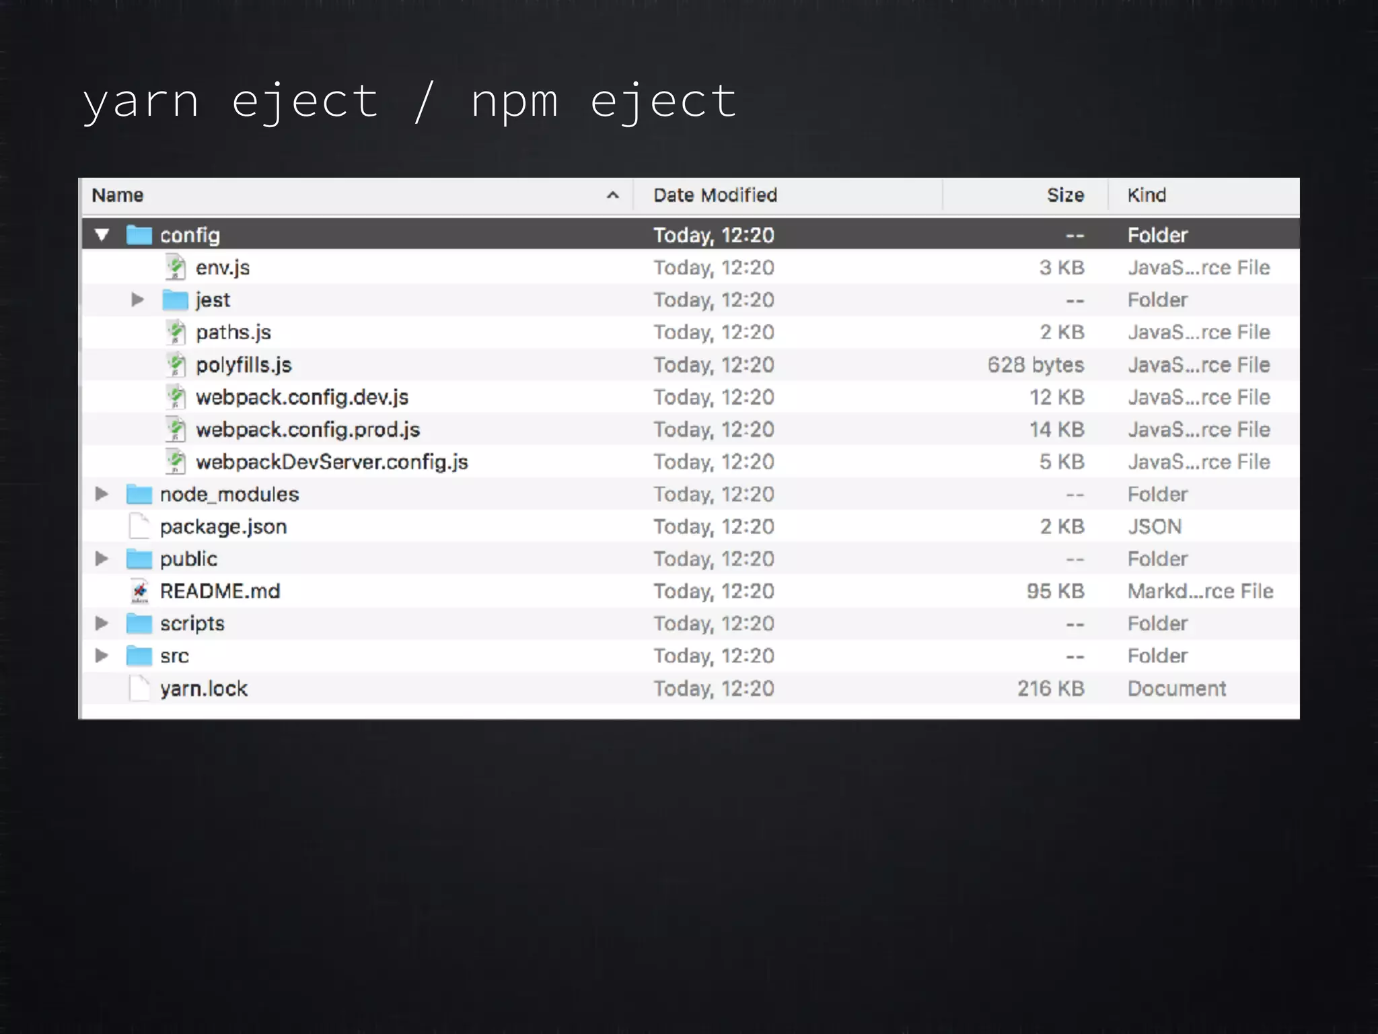
Task: Sort by the Kind column header
Action: pos(1147,195)
